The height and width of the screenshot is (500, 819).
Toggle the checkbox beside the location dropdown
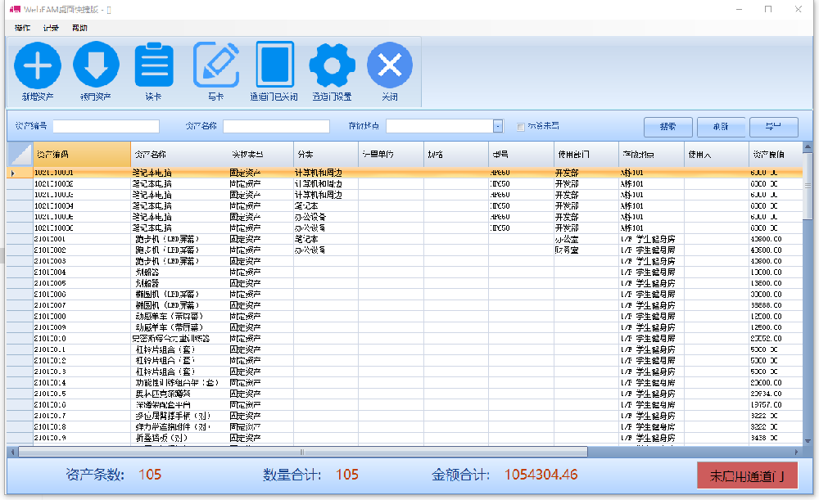pyautogui.click(x=521, y=126)
